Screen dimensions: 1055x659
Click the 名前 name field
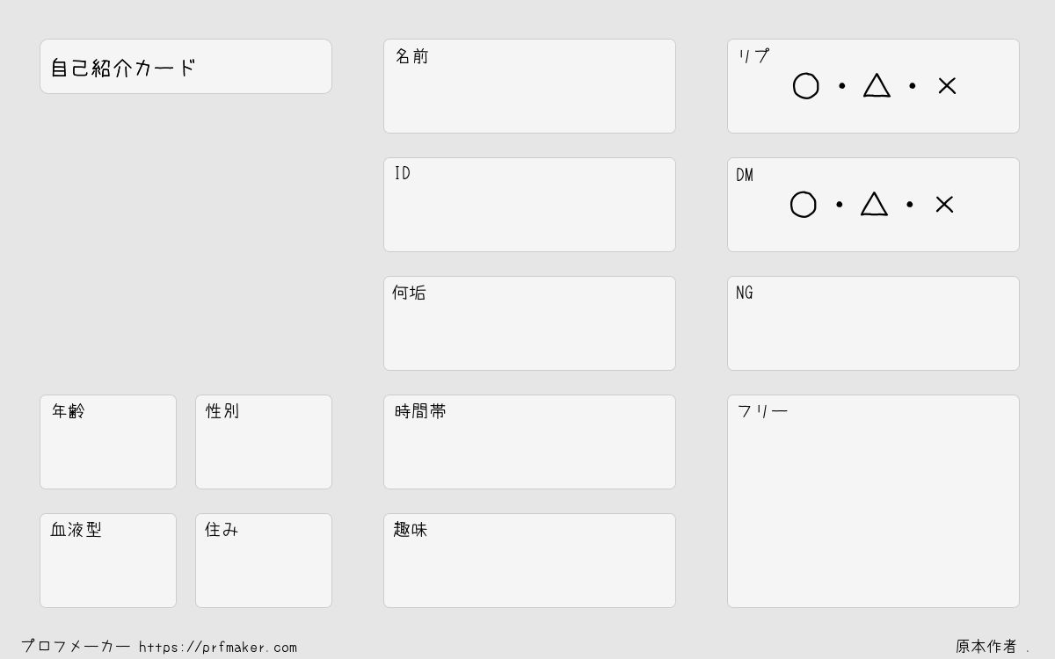pyautogui.click(x=529, y=86)
